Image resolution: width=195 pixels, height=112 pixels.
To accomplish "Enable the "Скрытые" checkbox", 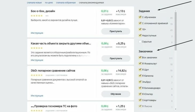I will point(140,42).
